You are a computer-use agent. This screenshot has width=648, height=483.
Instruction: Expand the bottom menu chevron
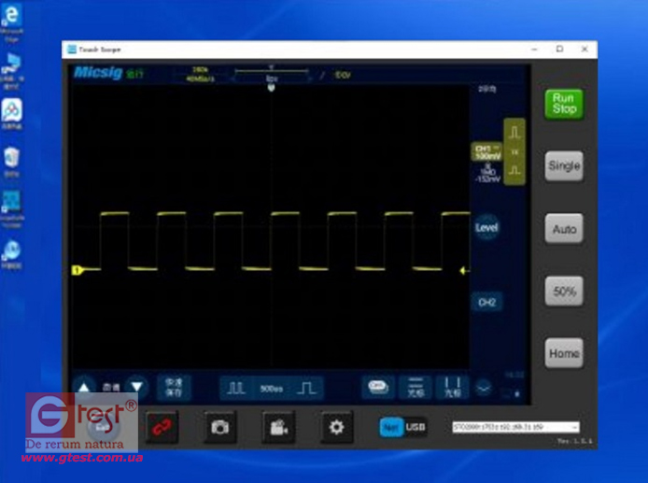pos(484,386)
